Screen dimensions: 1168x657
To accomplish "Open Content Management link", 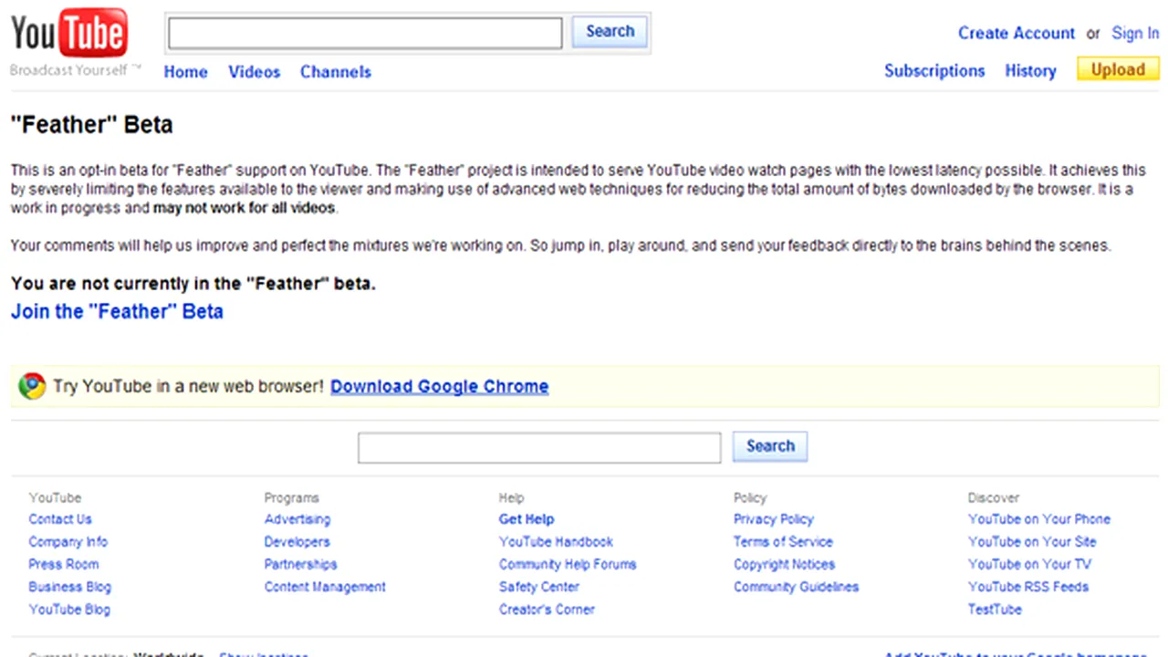I will (x=325, y=587).
